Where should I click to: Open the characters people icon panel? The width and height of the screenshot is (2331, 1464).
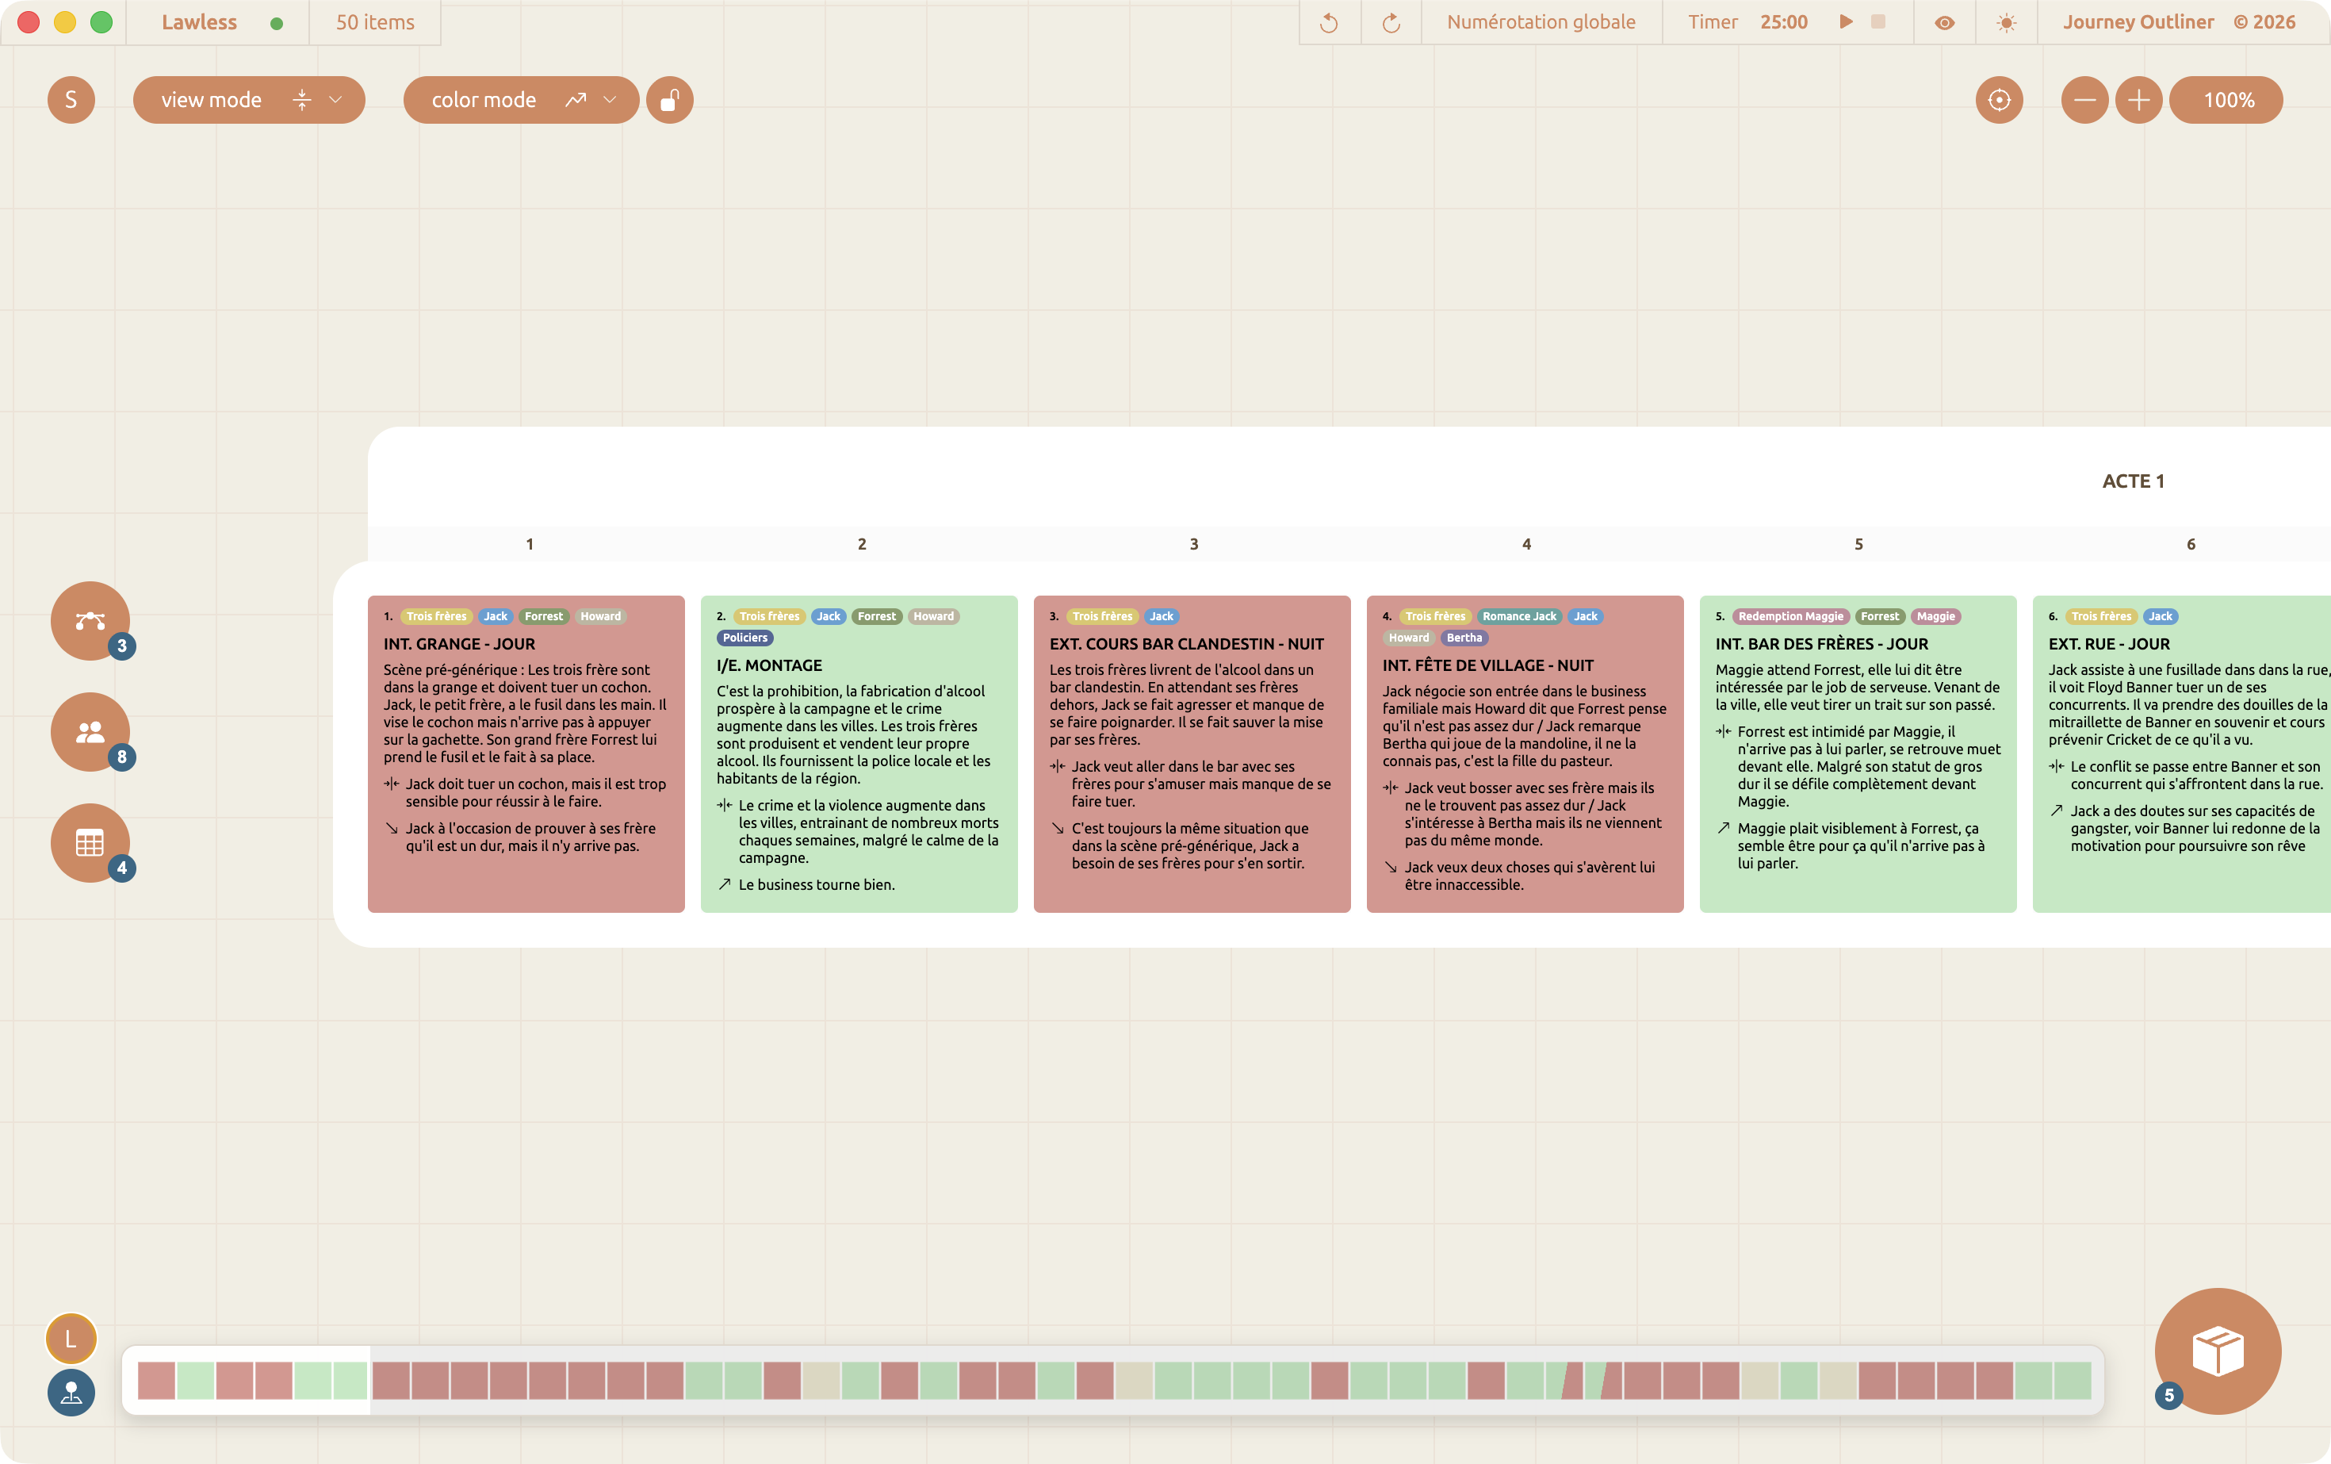[90, 732]
